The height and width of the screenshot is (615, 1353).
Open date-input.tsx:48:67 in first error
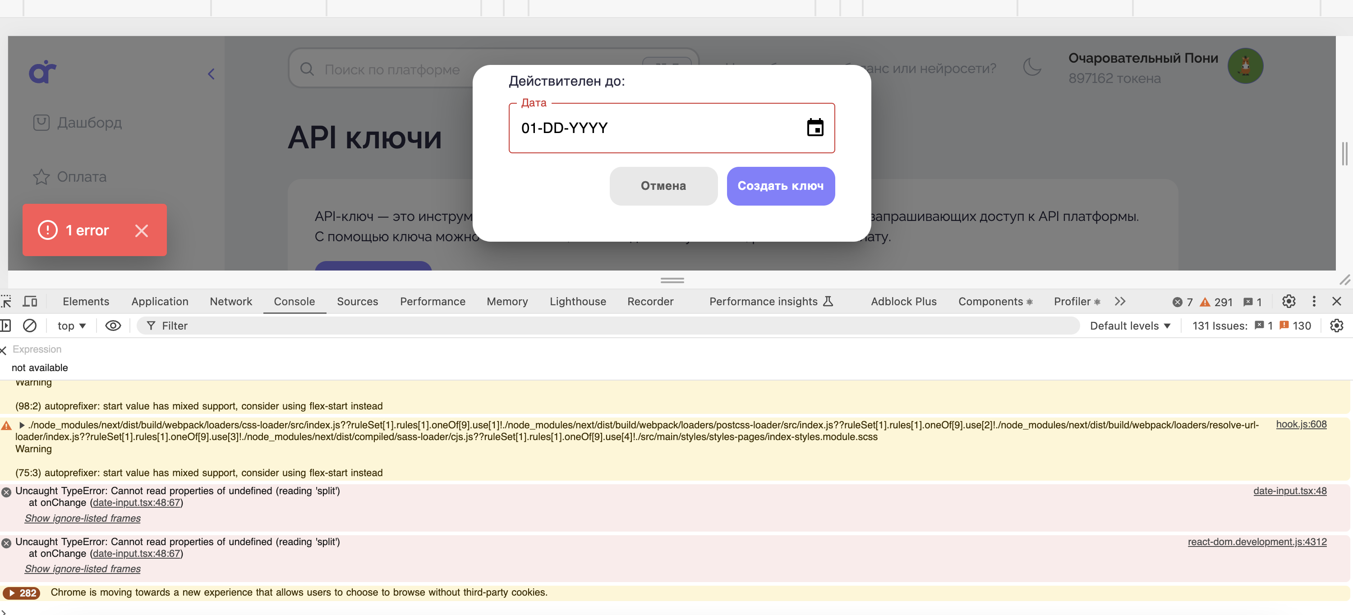[x=137, y=503]
